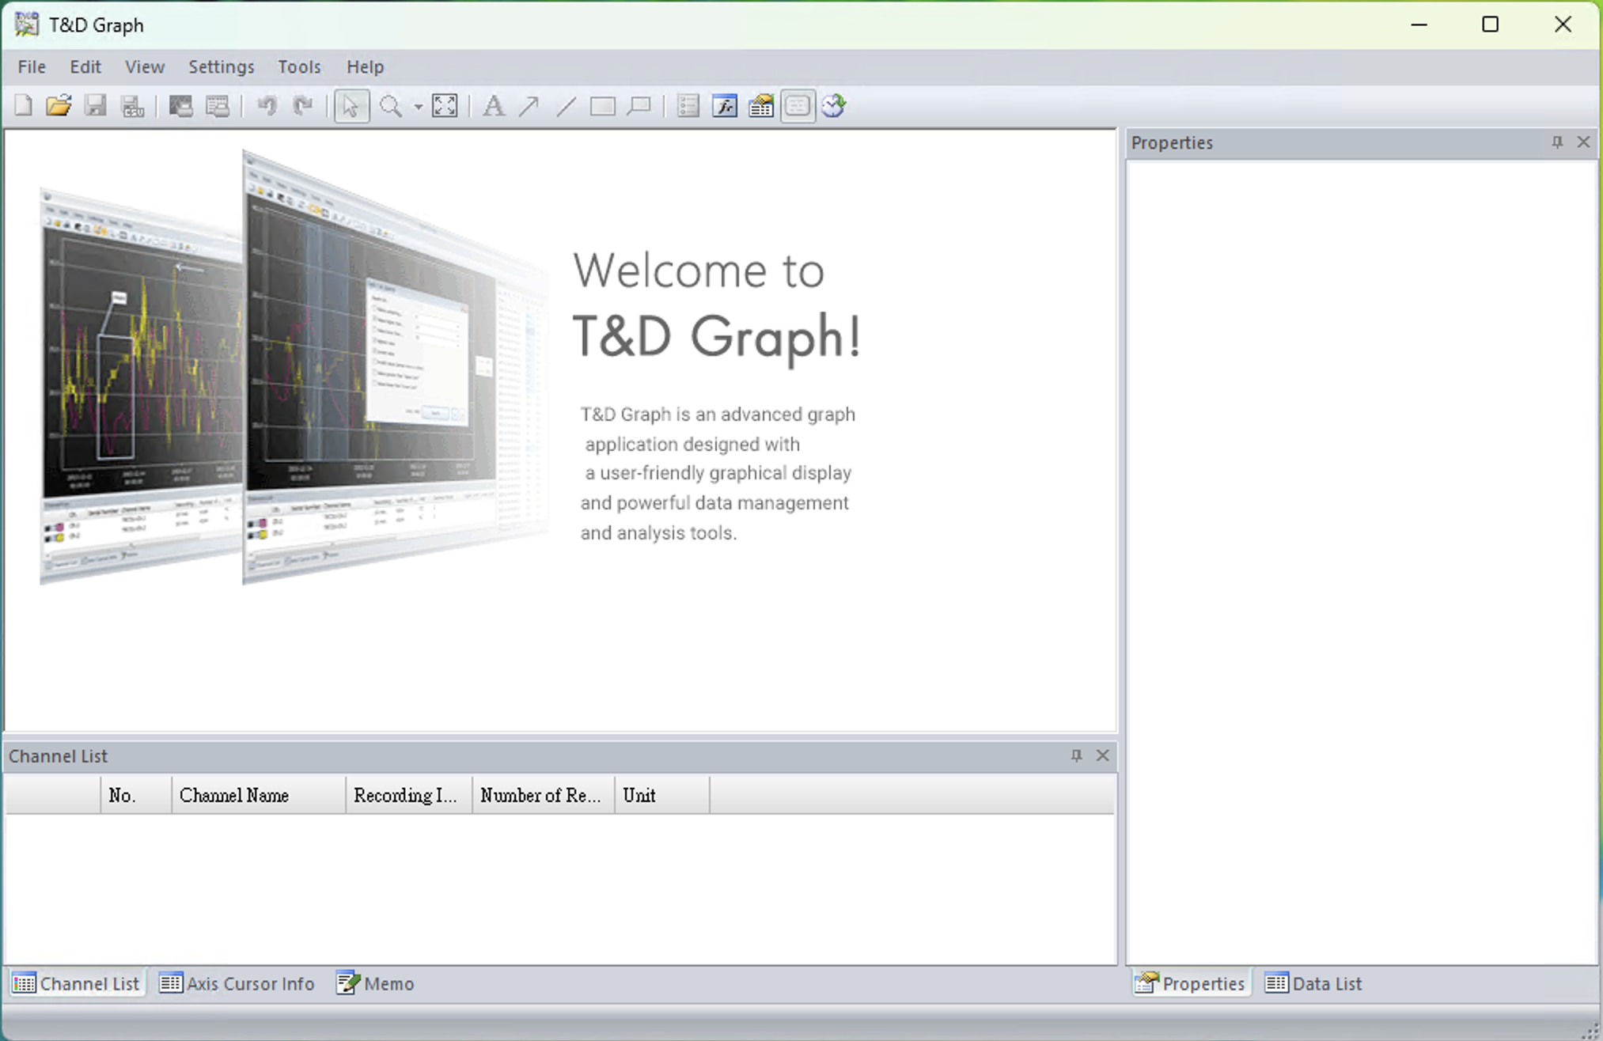Open the Tools menu
1603x1041 pixels.
[299, 67]
